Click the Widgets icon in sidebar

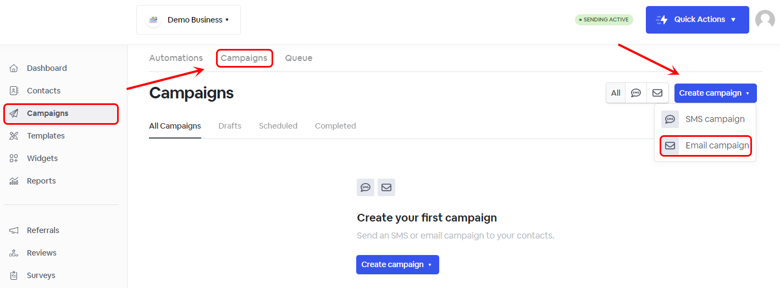(14, 158)
